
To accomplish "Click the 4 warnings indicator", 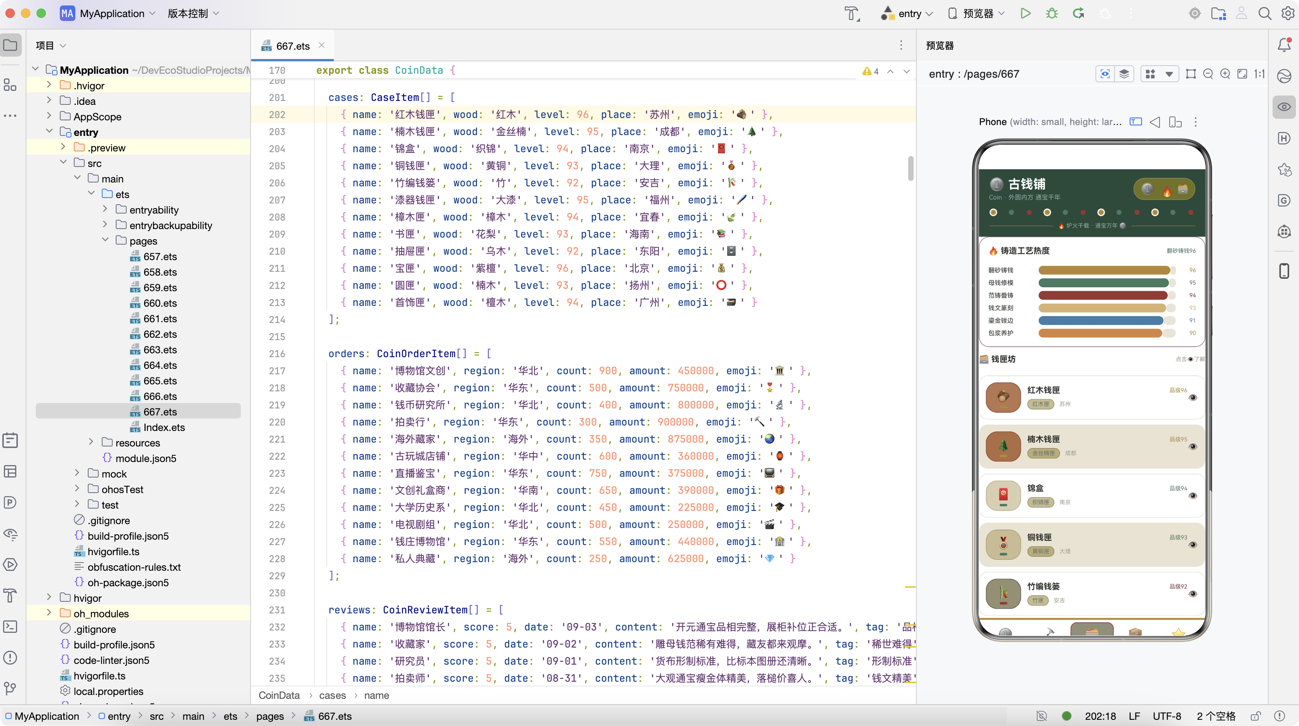I will click(x=871, y=71).
